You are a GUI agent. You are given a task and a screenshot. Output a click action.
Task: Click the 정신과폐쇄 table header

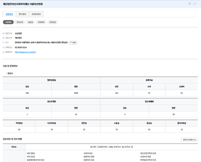[149, 102]
